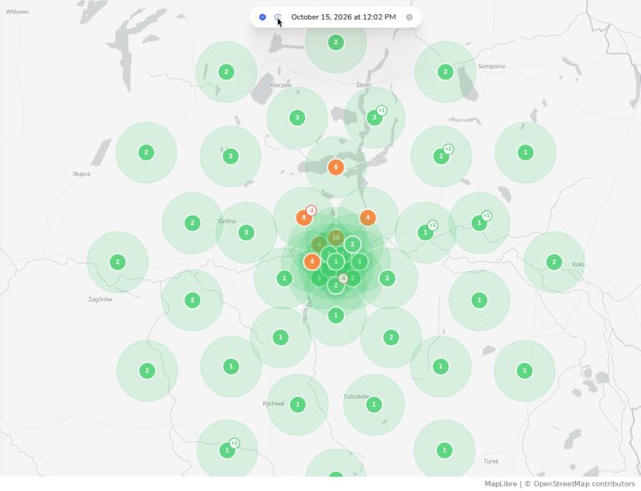Select marker 2 with +1 badge
641x491 pixels.
pyautogui.click(x=441, y=156)
